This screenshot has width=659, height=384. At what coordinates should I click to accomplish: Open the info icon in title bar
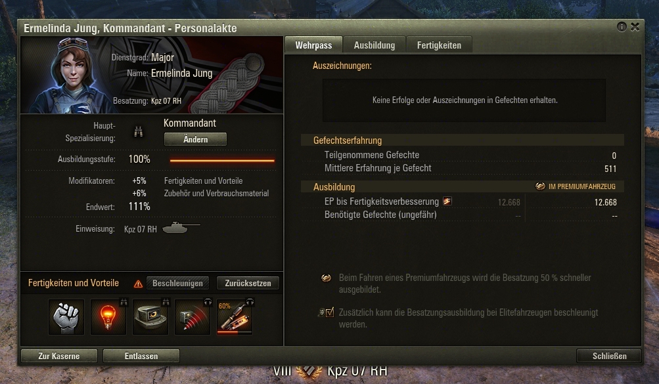coord(622,27)
